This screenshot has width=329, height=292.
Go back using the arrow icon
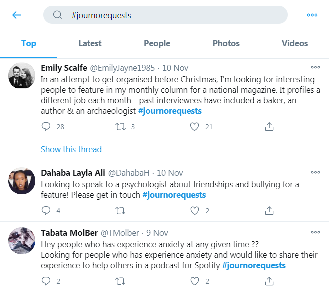tap(17, 15)
